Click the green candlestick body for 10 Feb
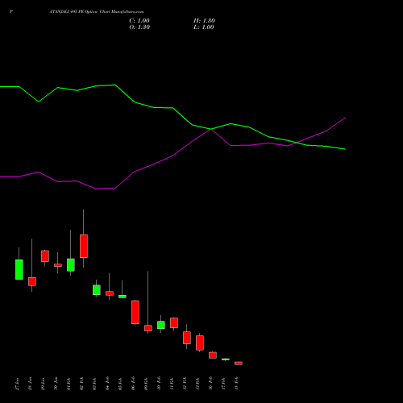 pos(161,325)
